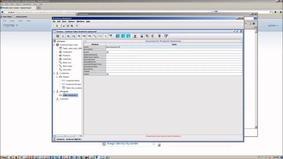Image resolution: width=283 pixels, height=159 pixels.
Task: Select the Add Cube toolbar icon
Action: pos(57,36)
